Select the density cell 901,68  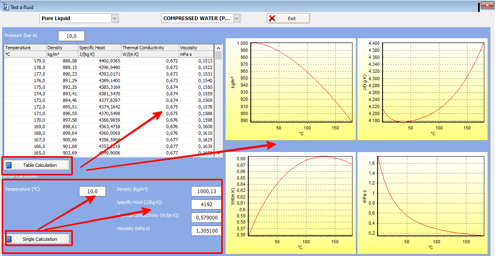click(x=62, y=146)
